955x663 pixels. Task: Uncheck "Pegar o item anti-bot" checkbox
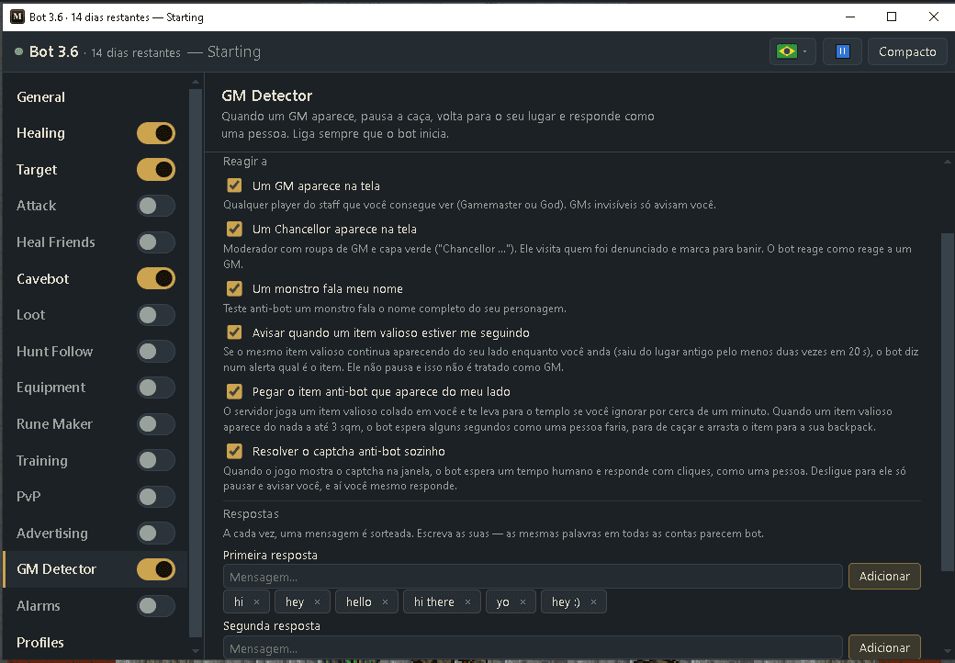coord(234,391)
